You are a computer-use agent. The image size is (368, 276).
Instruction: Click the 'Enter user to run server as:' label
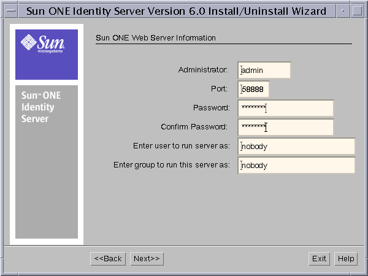[x=182, y=146]
